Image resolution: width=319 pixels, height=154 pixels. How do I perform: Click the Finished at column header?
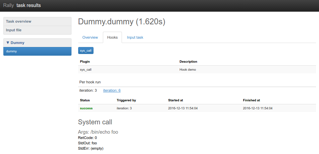[x=251, y=100]
